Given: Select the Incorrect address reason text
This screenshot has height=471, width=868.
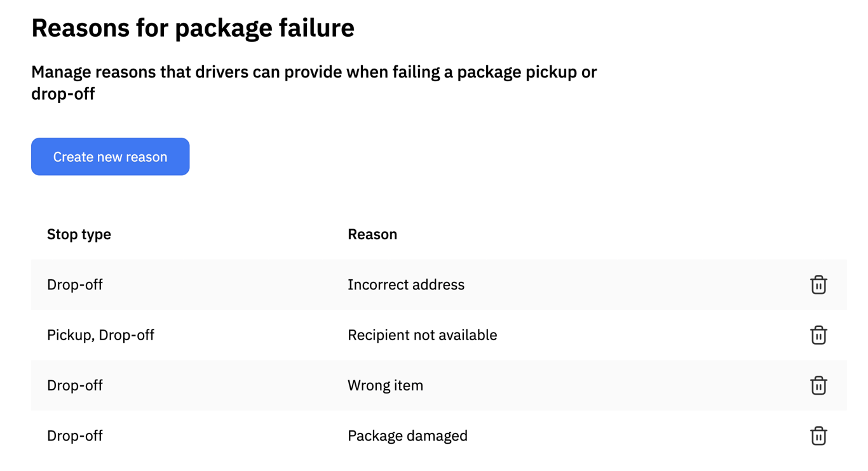Looking at the screenshot, I should [x=406, y=284].
